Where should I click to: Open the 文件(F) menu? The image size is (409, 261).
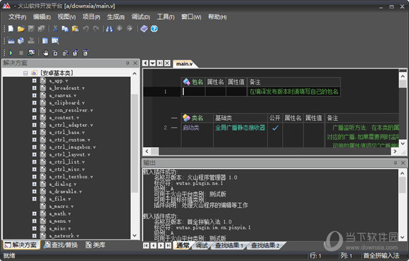point(17,17)
